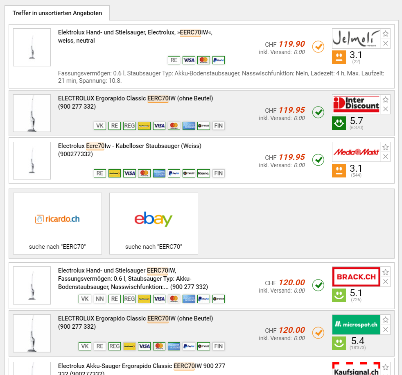Click the Jelmoli rating smiley face
Image resolution: width=402 pixels, height=375 pixels.
pos(339,57)
